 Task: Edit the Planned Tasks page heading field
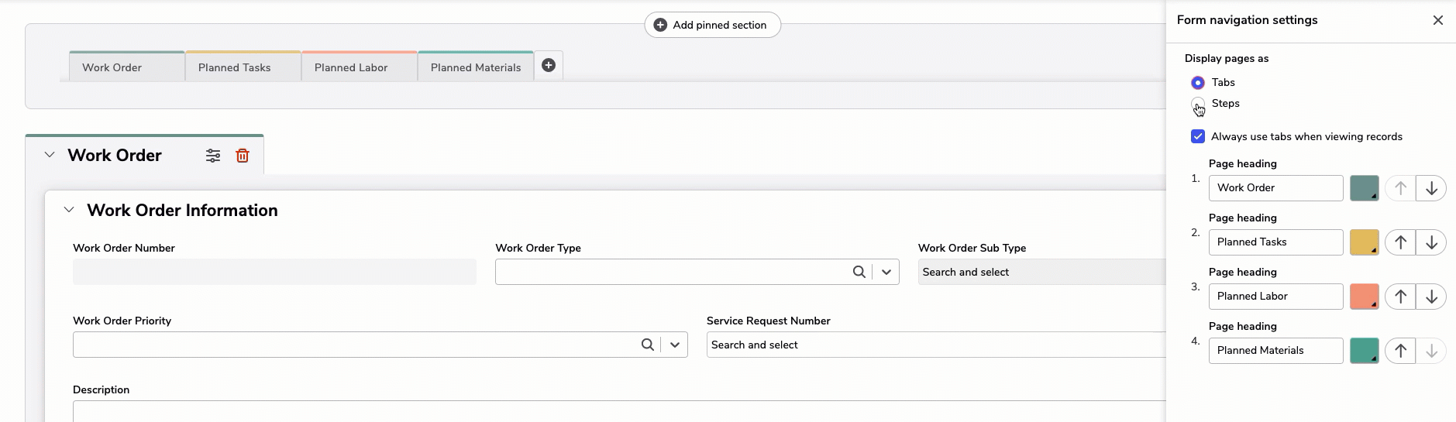point(1276,242)
